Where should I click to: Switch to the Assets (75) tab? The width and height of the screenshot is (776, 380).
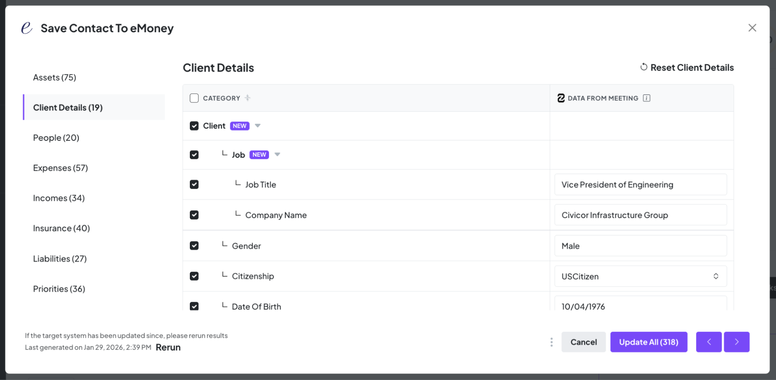point(55,78)
